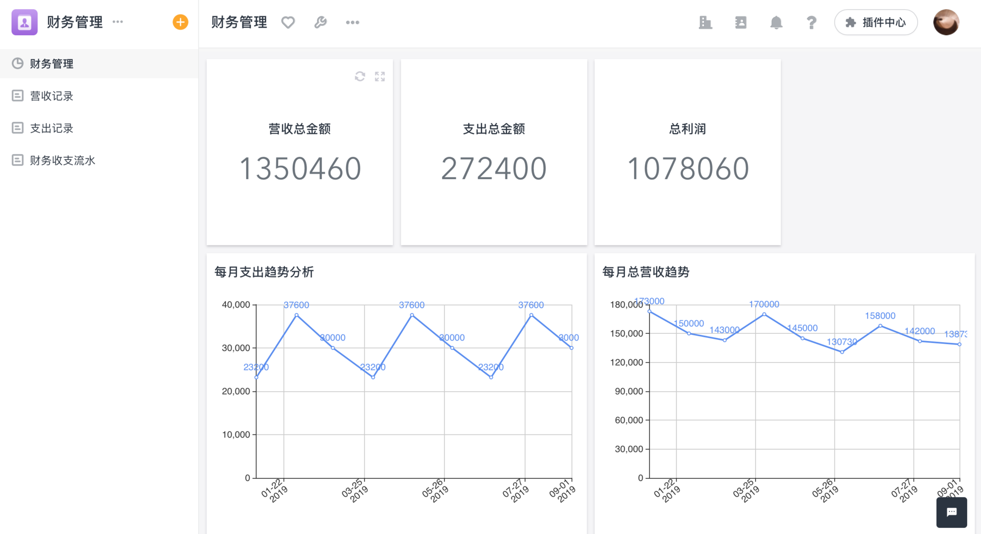Expand the 营收总金额 card to fullscreen

click(380, 76)
